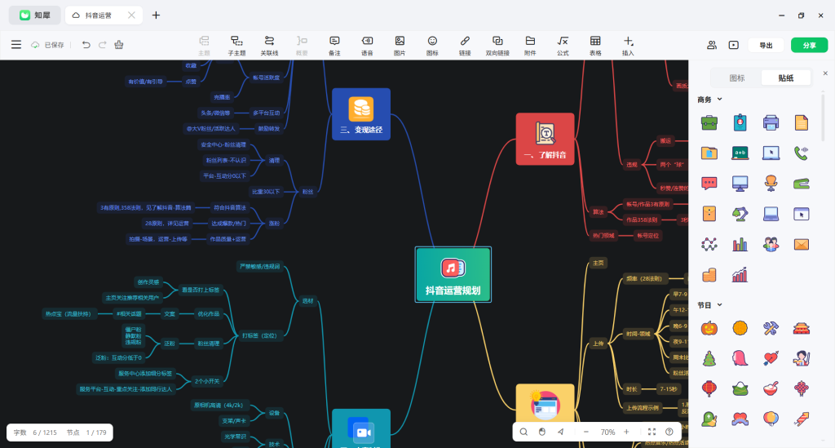This screenshot has height=448, width=835.
Task: Add a 子主题 subtopic
Action: 236,46
